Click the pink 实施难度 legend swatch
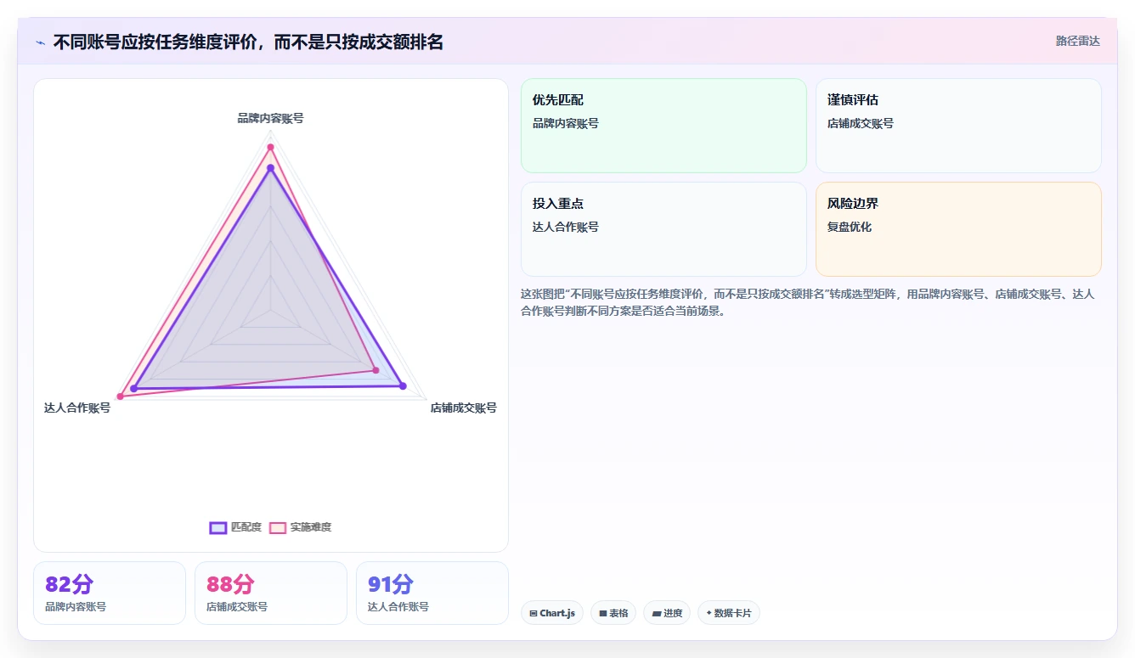 point(278,527)
